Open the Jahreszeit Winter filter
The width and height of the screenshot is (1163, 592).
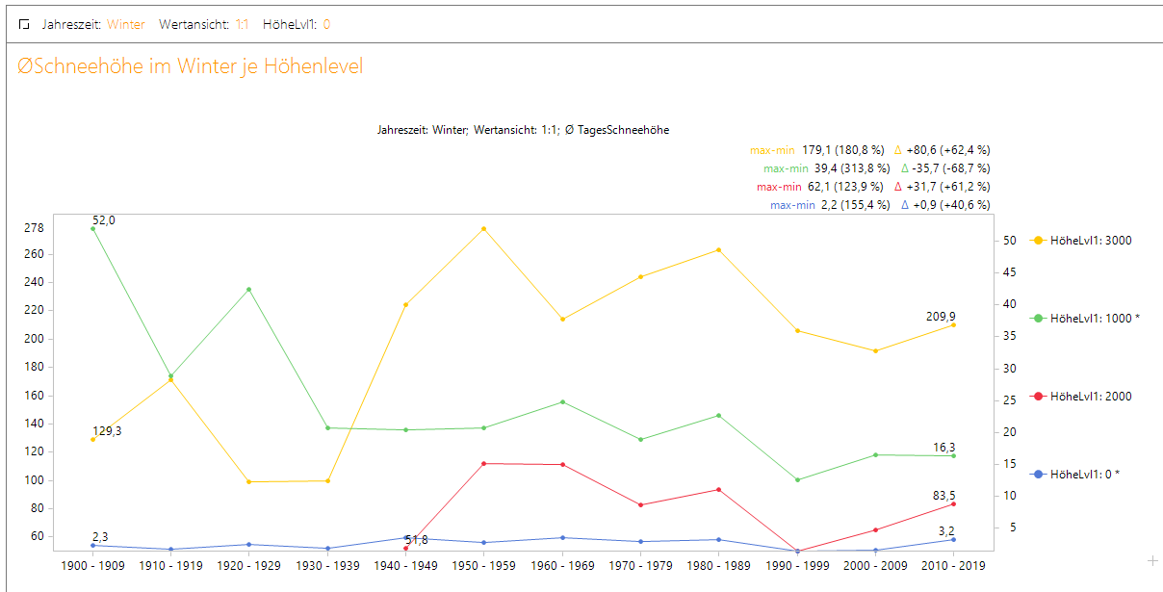click(x=125, y=24)
